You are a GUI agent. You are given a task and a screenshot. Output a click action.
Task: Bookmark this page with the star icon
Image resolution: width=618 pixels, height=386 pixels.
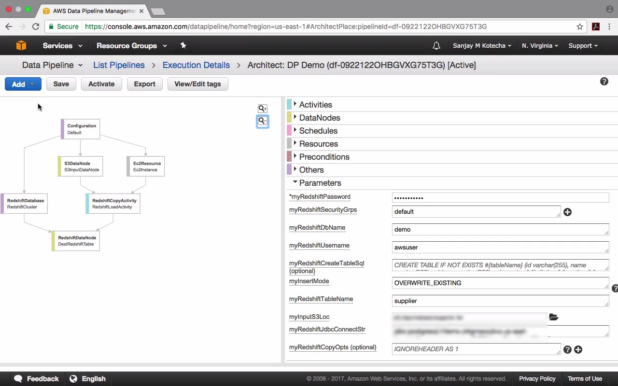point(580,27)
